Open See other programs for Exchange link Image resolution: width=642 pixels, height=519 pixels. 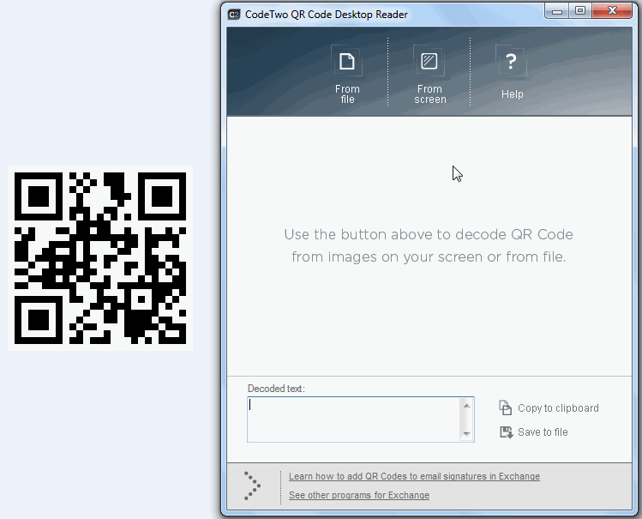coord(359,495)
